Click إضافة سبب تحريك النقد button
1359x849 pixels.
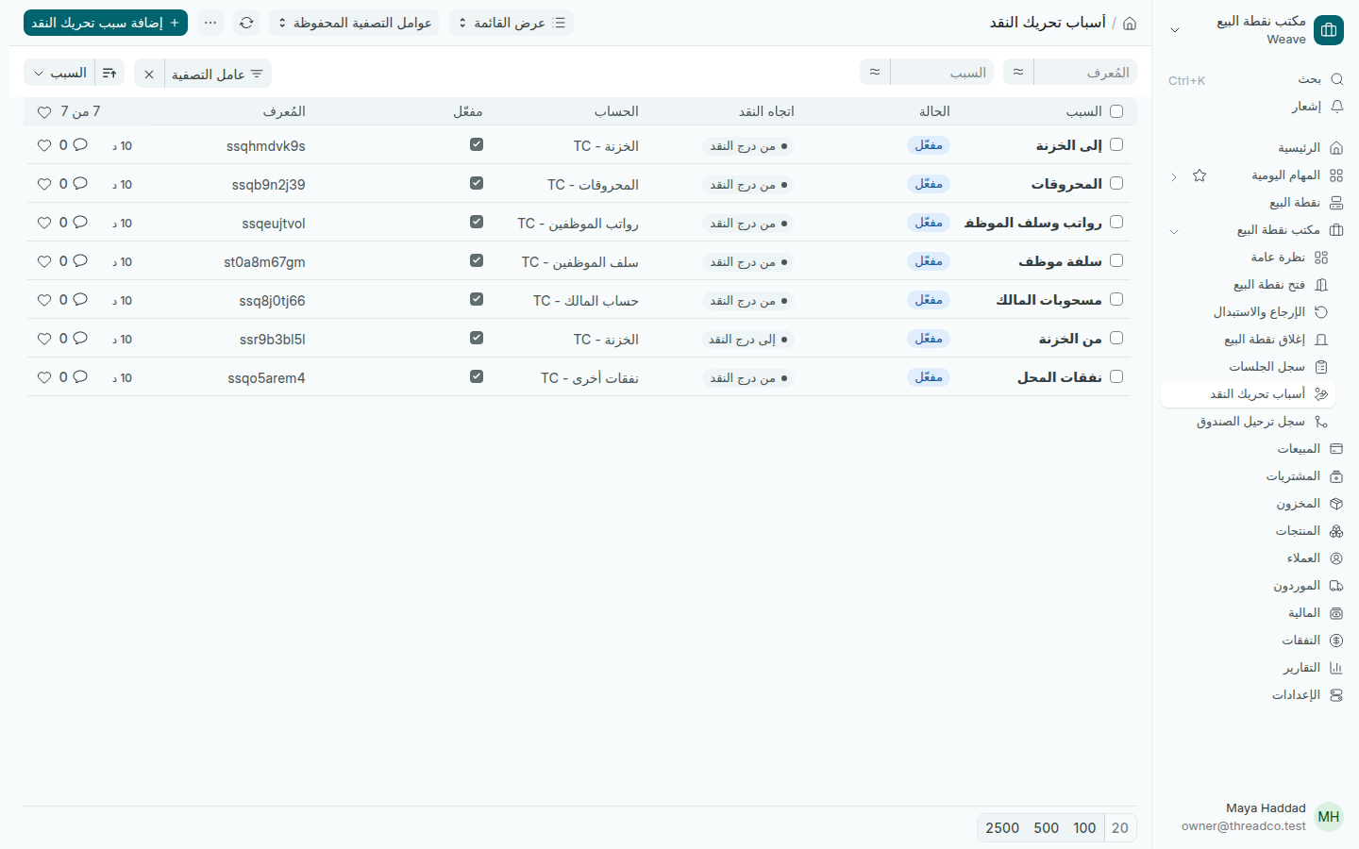pos(106,23)
